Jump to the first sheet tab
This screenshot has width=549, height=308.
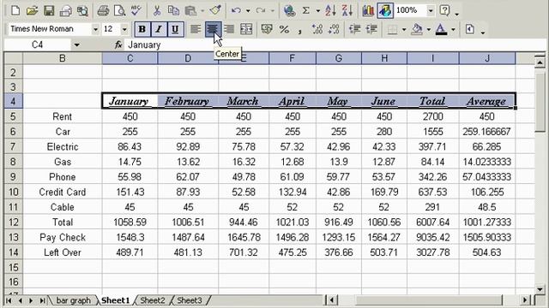click(9, 300)
